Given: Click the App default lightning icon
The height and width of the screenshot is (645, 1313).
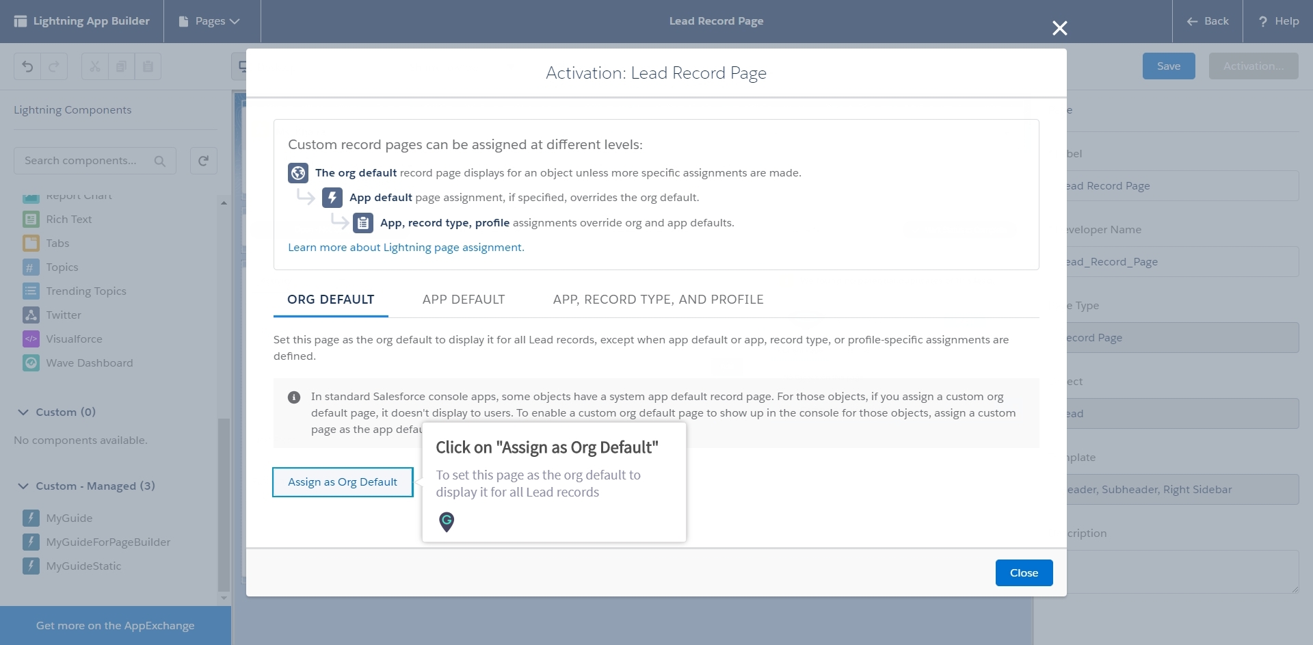Looking at the screenshot, I should click(332, 198).
